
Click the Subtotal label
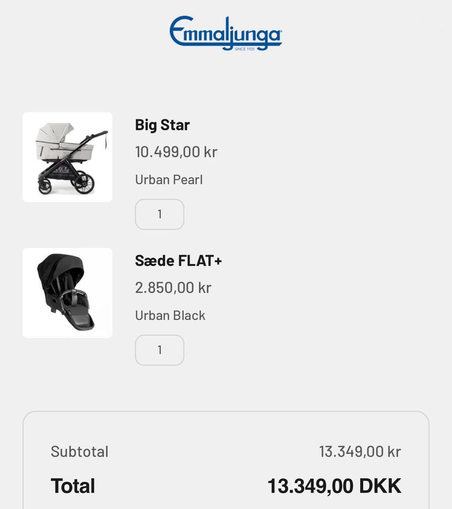[x=80, y=452]
